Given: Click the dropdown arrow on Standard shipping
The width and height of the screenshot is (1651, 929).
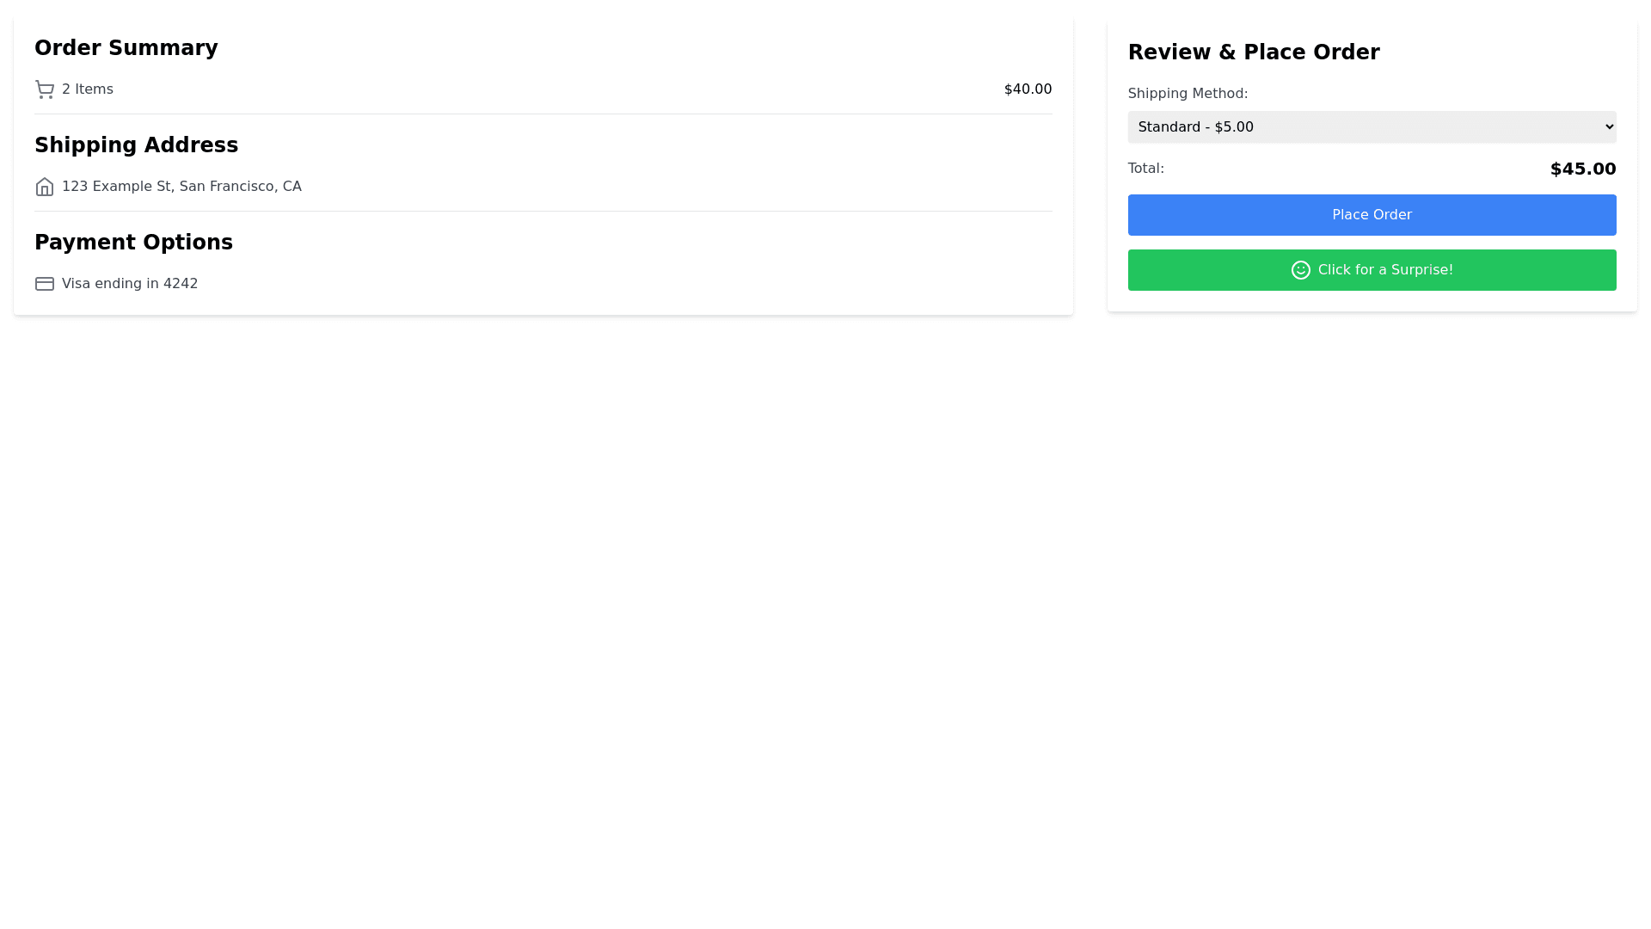Looking at the screenshot, I should pos(1609,127).
